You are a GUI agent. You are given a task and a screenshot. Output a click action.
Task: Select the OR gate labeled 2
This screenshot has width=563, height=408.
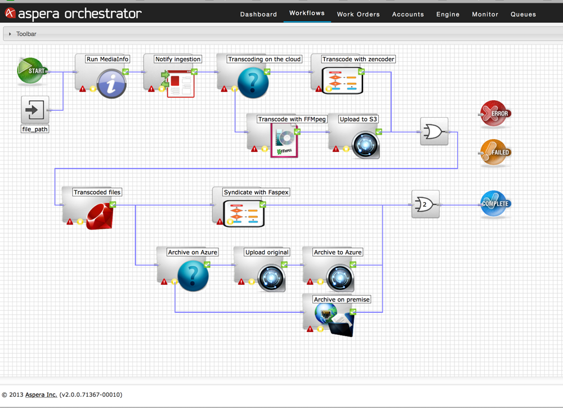pyautogui.click(x=425, y=204)
